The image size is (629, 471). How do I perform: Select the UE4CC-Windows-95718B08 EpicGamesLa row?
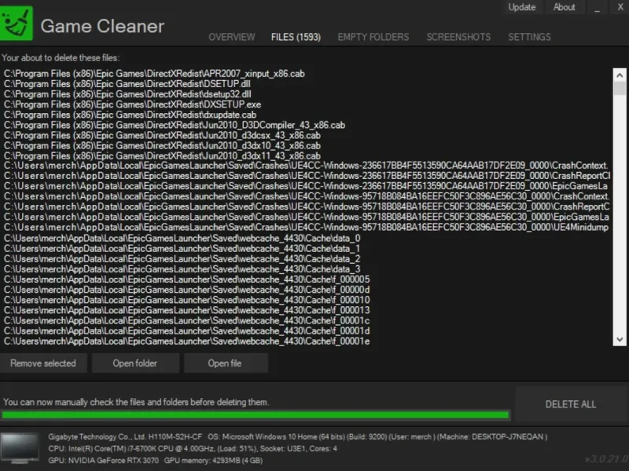(307, 217)
